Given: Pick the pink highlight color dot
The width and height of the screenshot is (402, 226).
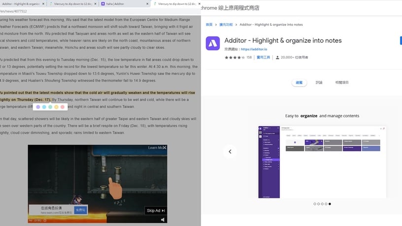Looking at the screenshot, I should [63, 107].
